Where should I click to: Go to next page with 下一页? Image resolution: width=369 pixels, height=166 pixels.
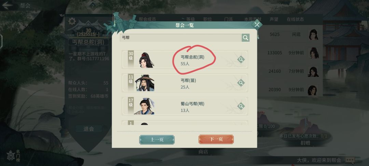coord(216,139)
